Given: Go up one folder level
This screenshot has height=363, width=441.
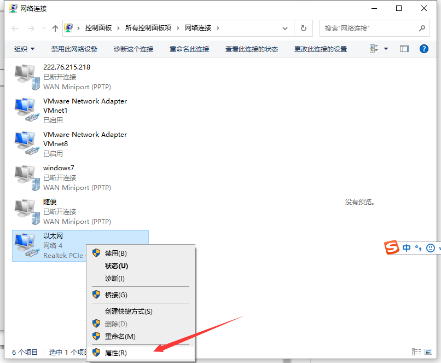Looking at the screenshot, I should point(55,28).
